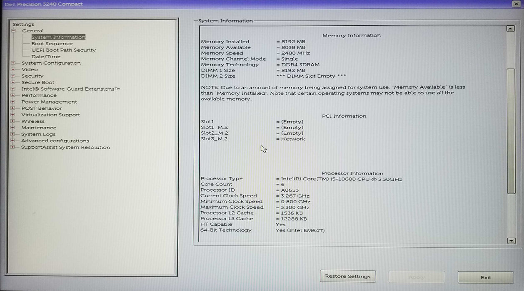Click the greyed-out Apply button

[417, 277]
